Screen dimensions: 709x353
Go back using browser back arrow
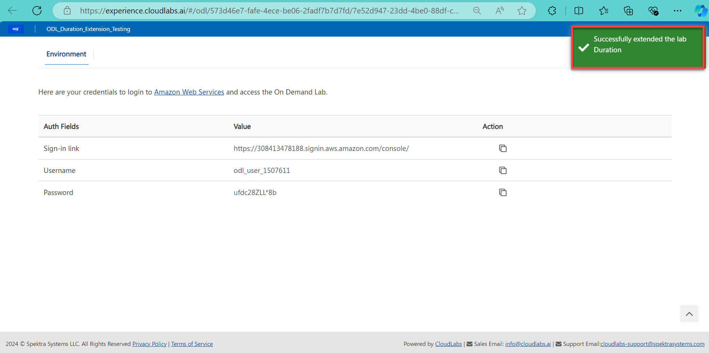click(12, 11)
